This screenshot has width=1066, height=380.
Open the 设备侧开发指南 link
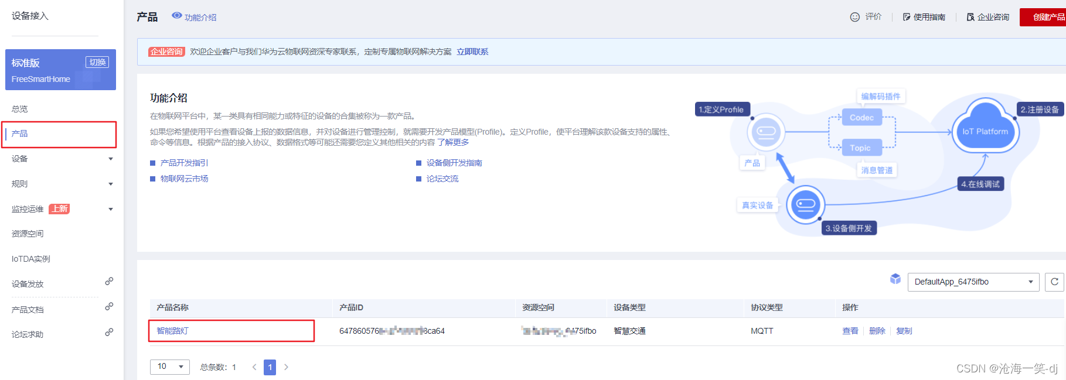(x=454, y=163)
